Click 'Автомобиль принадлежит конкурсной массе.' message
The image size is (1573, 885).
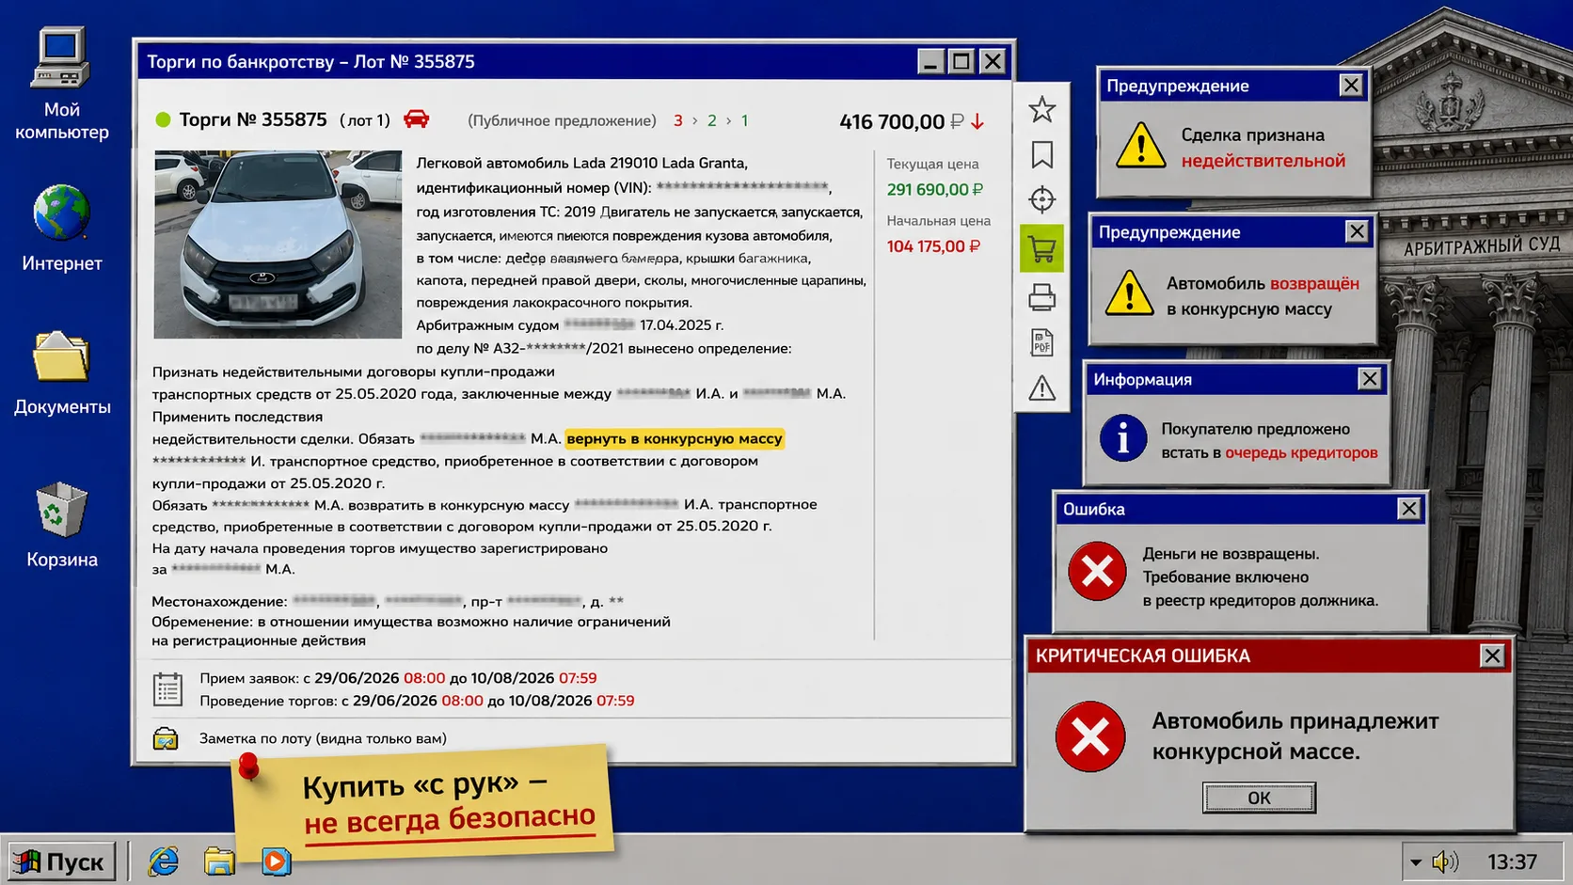1295,736
